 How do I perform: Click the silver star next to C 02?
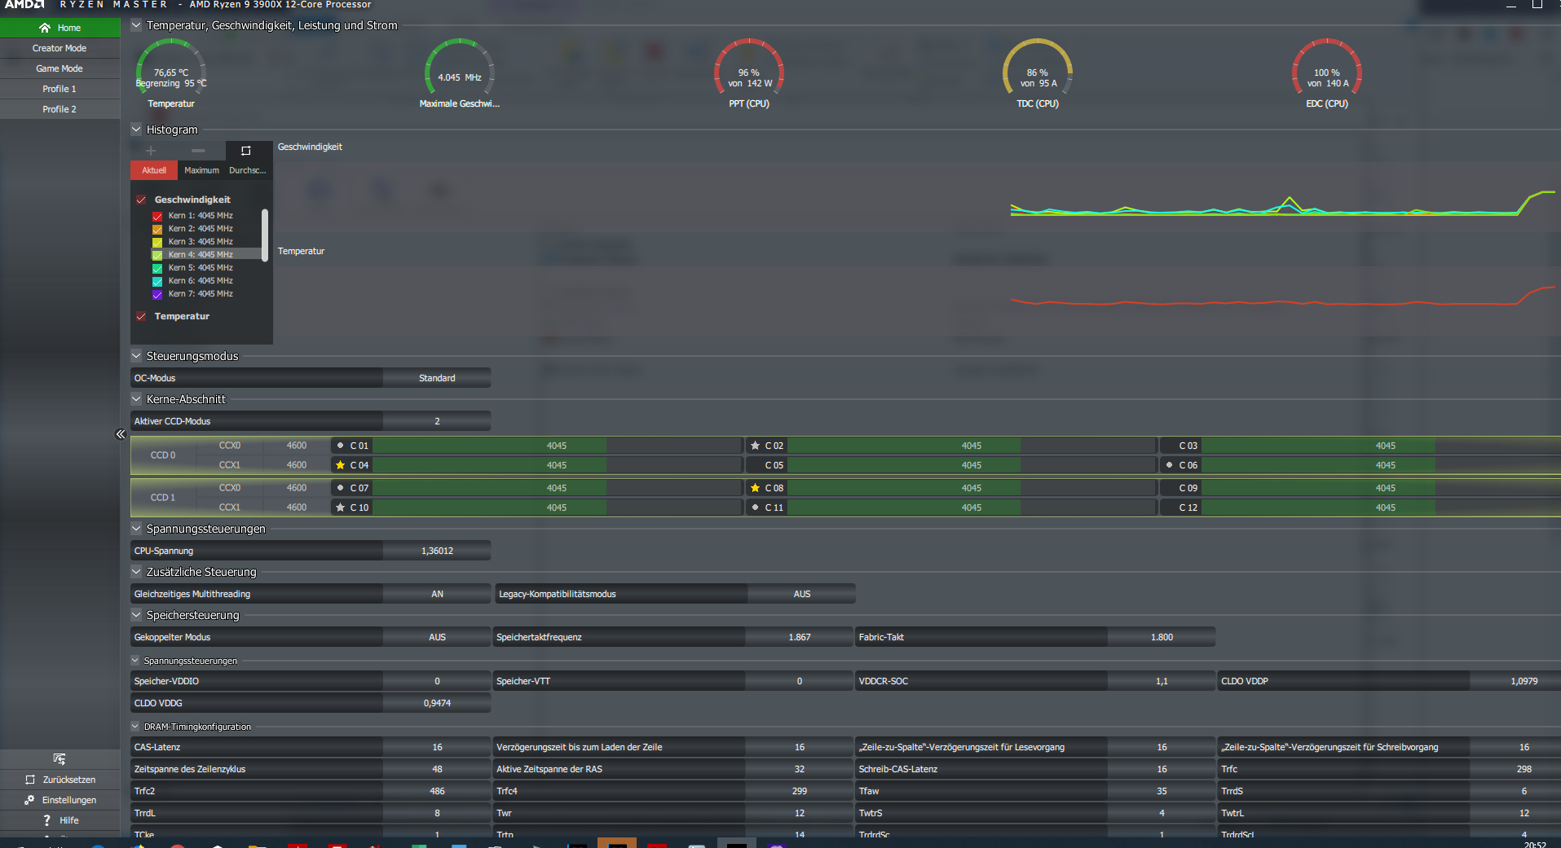click(x=755, y=446)
